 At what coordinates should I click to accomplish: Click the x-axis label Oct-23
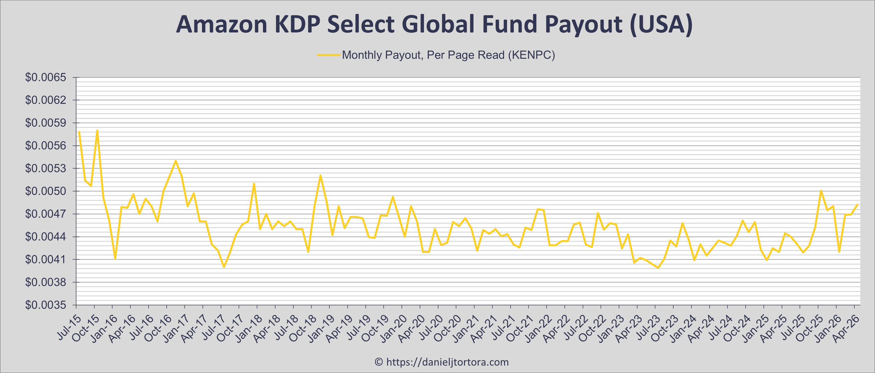pyautogui.click(x=665, y=329)
